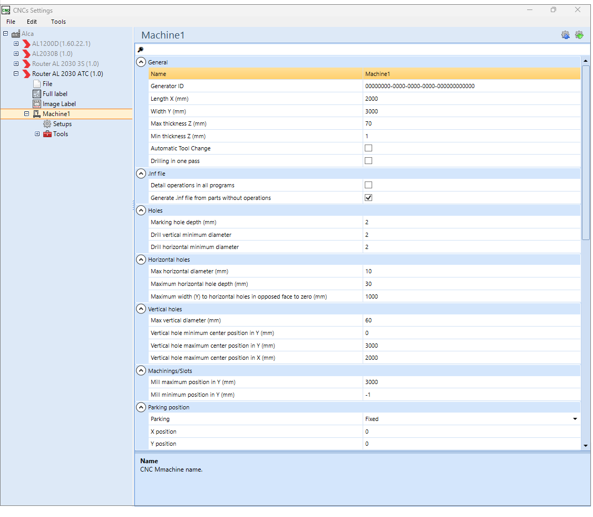Edit Marking hole depth value
593x517 pixels.
(x=472, y=222)
